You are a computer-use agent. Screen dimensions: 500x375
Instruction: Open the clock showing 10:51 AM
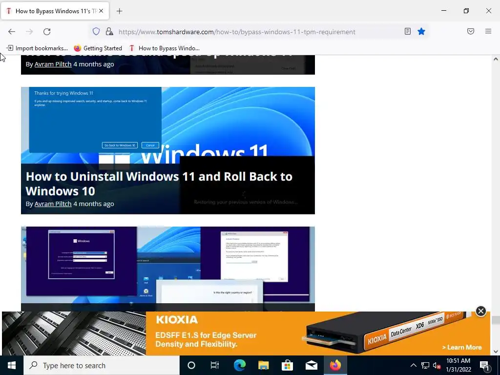(458, 365)
